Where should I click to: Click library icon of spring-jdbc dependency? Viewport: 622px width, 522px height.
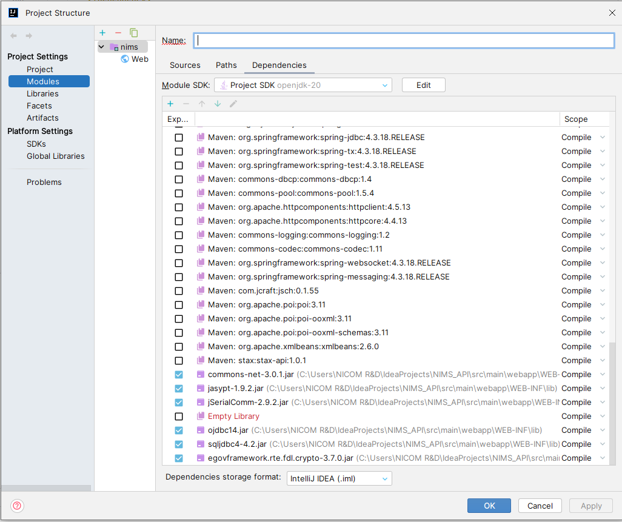(x=201, y=137)
